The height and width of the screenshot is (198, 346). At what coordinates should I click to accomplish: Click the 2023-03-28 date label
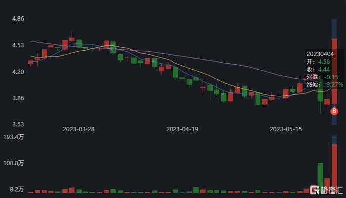point(79,129)
